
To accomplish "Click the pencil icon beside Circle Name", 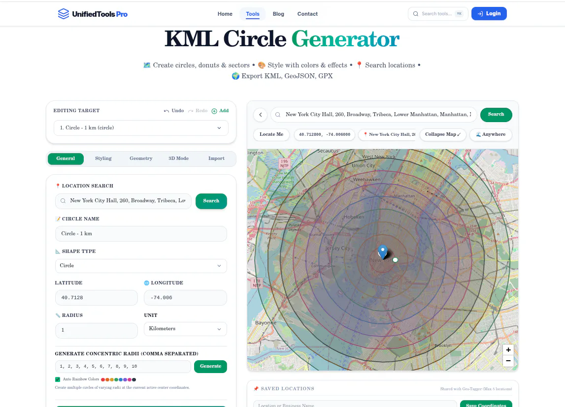I will (x=58, y=219).
